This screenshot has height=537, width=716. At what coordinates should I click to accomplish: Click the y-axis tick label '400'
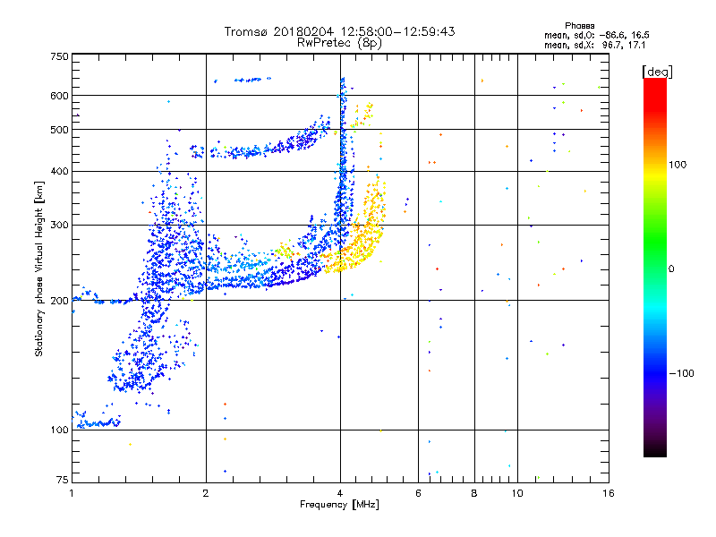point(59,172)
